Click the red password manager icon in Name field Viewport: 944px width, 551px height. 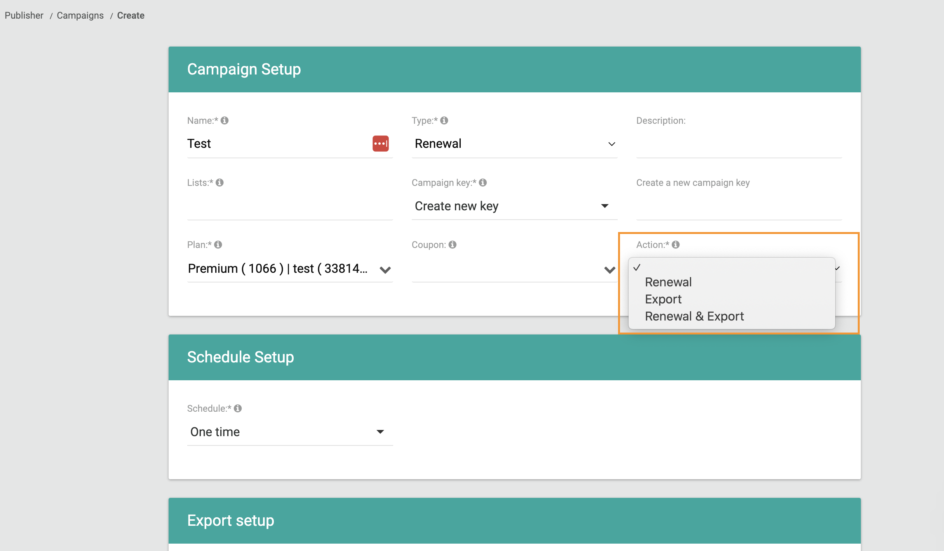(x=380, y=144)
